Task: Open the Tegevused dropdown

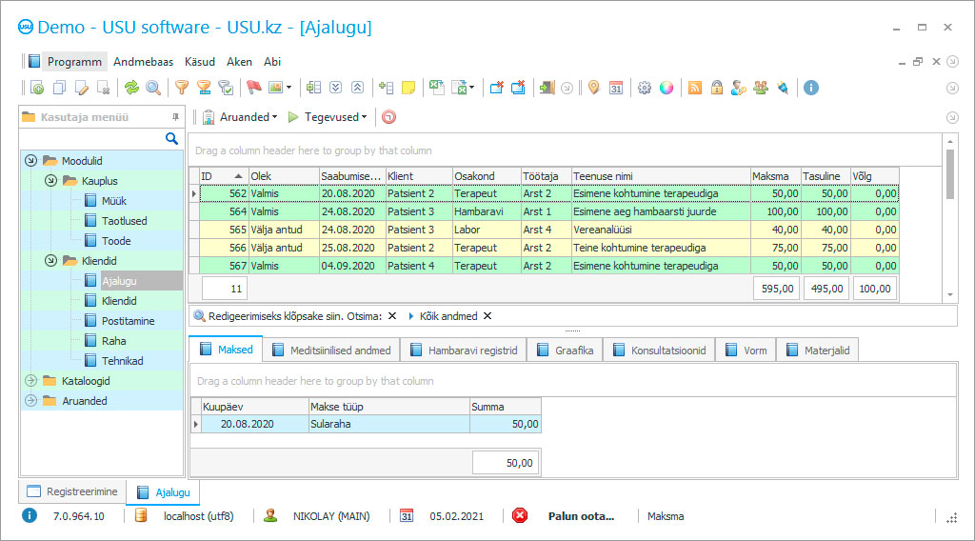Action: click(x=332, y=117)
